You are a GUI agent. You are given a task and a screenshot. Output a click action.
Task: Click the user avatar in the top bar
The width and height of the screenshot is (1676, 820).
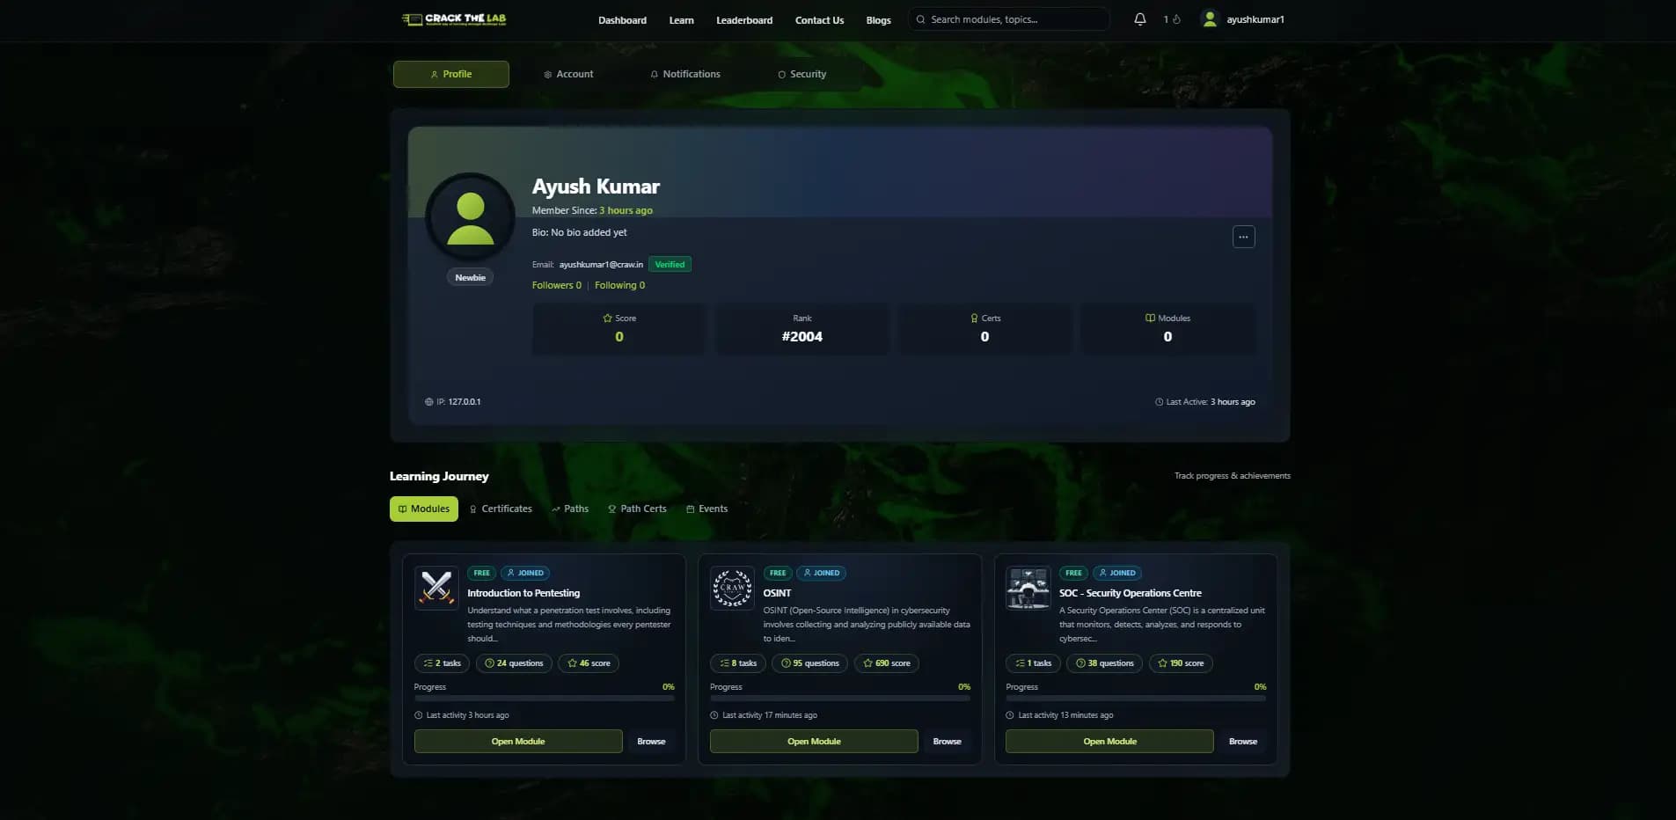1209,18
